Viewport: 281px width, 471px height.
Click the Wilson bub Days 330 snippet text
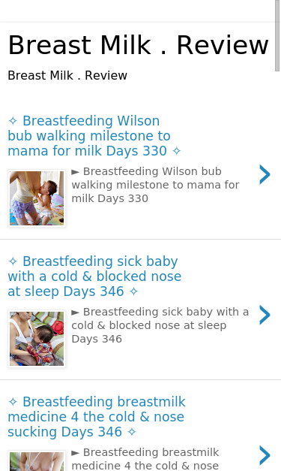155,185
